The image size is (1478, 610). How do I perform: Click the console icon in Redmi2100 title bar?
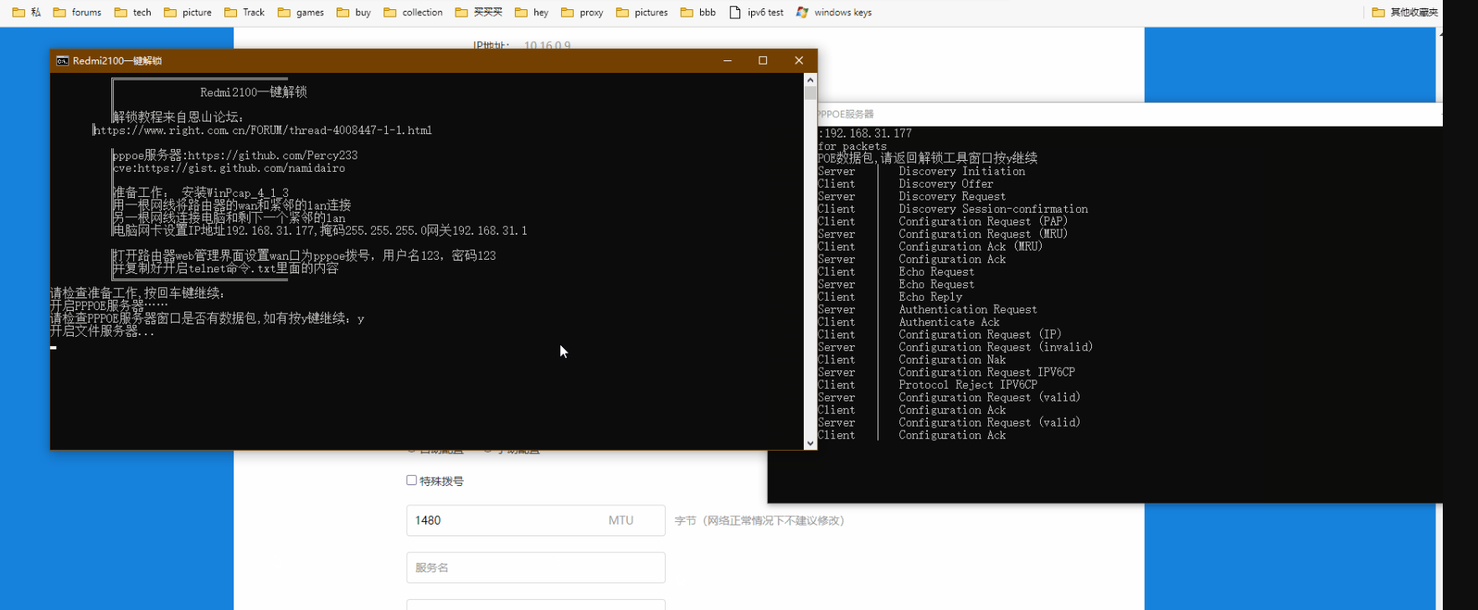point(62,60)
